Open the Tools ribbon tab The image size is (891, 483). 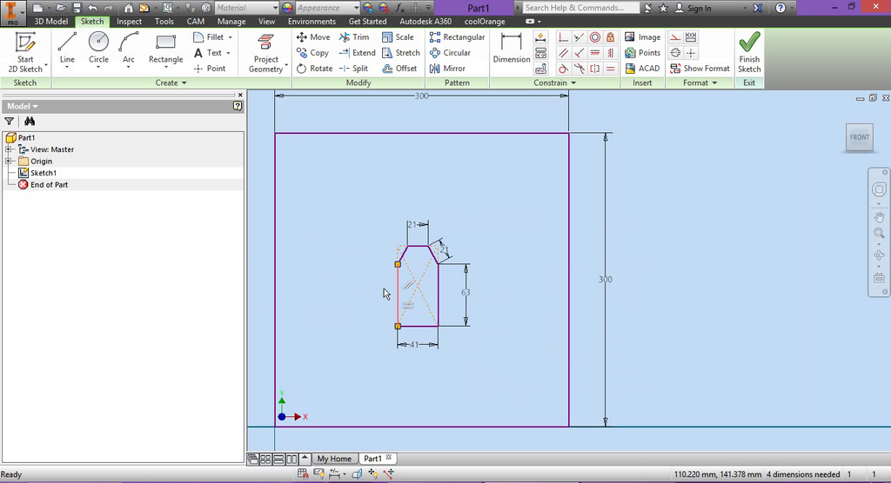pyautogui.click(x=164, y=22)
